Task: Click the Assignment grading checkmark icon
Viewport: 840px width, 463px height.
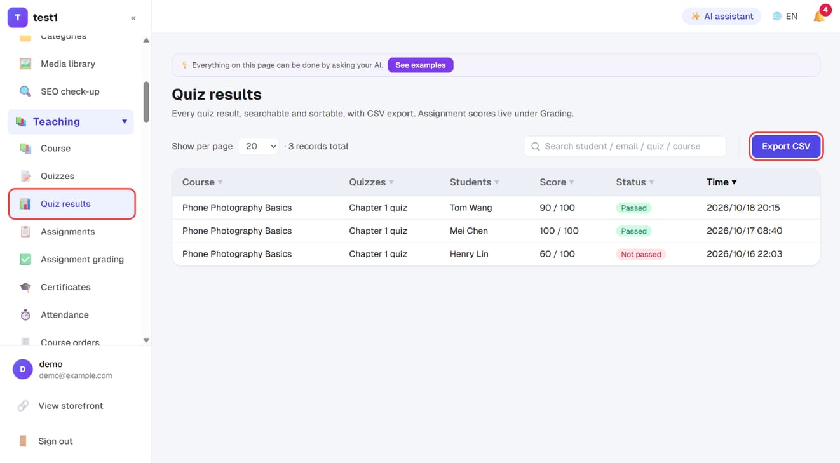Action: [25, 259]
